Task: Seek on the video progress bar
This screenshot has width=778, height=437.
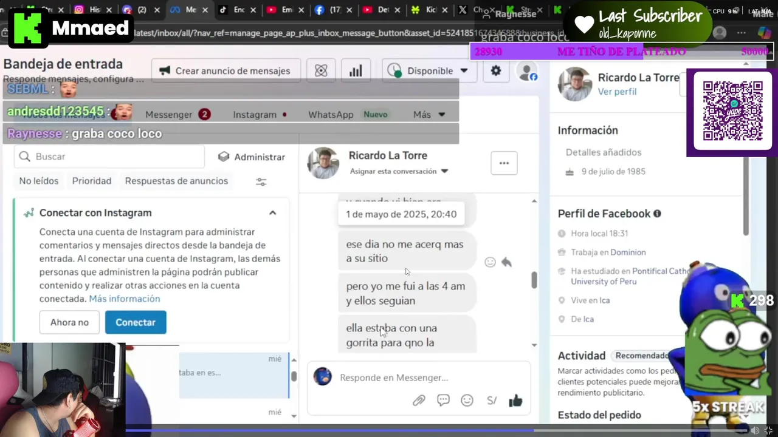Action: click(x=436, y=430)
